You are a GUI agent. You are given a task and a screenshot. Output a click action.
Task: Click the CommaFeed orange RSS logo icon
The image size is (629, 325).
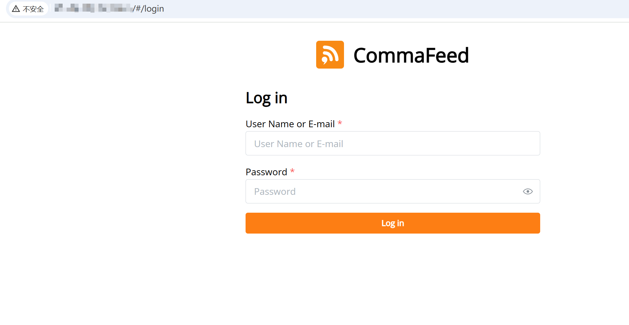pyautogui.click(x=330, y=55)
